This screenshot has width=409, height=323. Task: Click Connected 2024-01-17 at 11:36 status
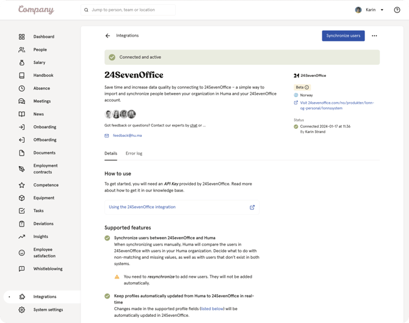click(325, 126)
